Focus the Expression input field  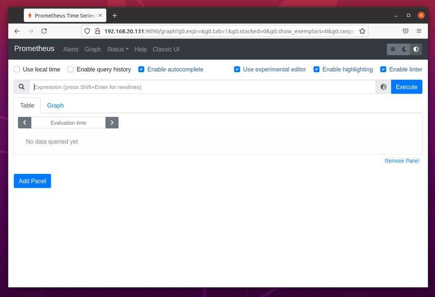tap(202, 87)
